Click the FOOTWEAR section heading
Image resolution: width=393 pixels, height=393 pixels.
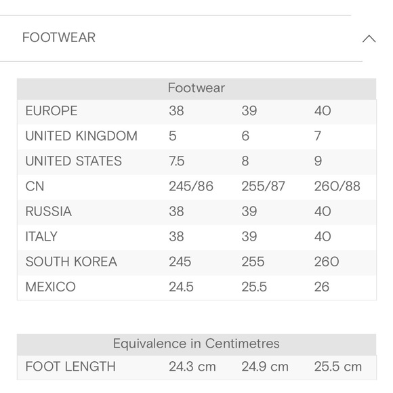click(x=59, y=38)
